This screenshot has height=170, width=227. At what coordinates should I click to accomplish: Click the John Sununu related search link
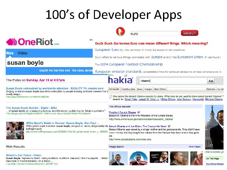click(x=184, y=99)
